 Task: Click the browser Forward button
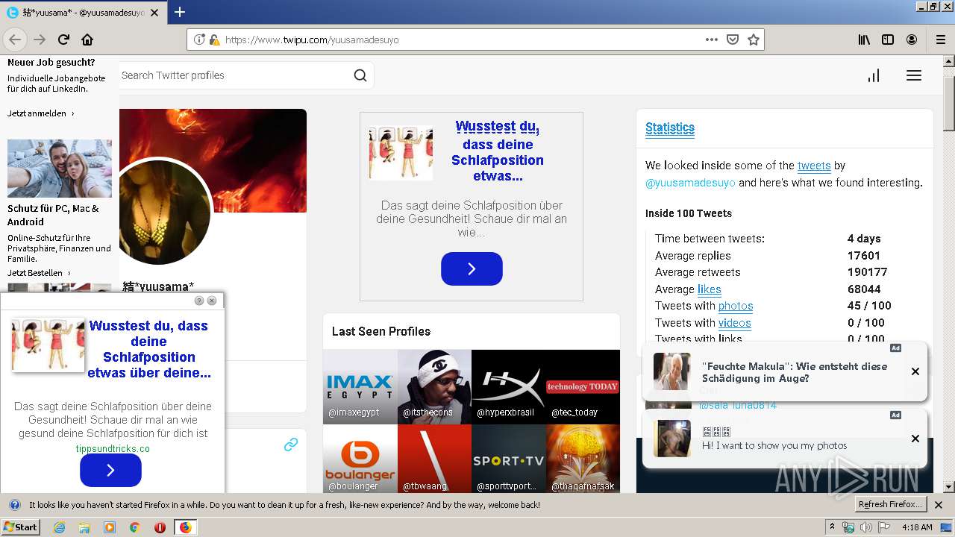click(40, 40)
